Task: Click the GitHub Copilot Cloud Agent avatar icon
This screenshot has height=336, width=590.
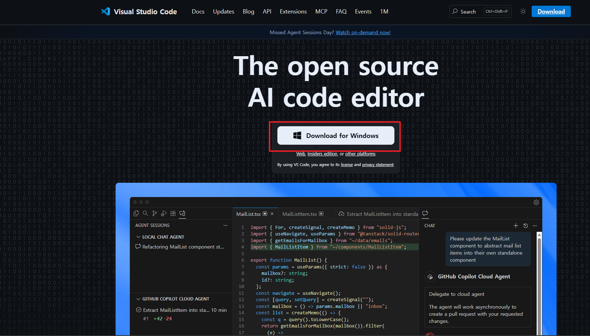Action: [430, 277]
